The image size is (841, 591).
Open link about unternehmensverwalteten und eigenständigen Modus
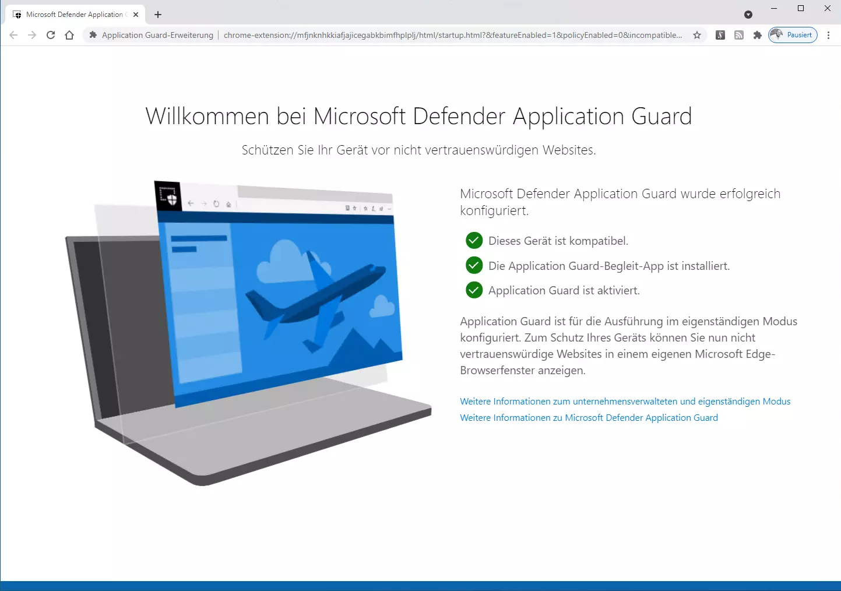[625, 402]
